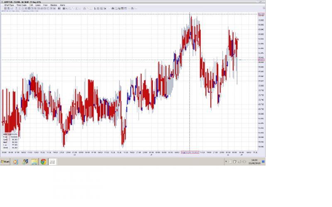Open the Studies menu

pyautogui.click(x=54, y=5)
